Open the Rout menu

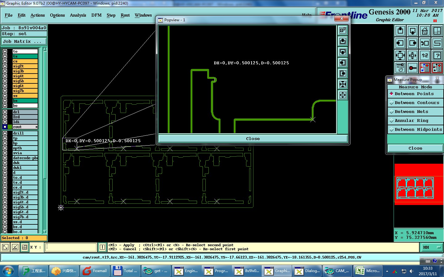[x=125, y=15]
